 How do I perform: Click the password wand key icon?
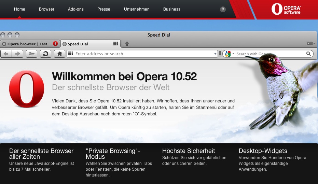[31, 54]
